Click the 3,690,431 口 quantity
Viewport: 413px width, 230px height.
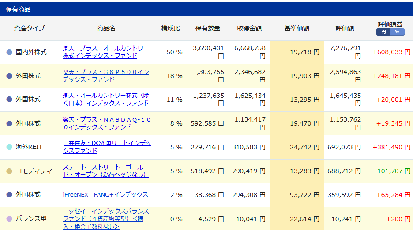point(208,52)
